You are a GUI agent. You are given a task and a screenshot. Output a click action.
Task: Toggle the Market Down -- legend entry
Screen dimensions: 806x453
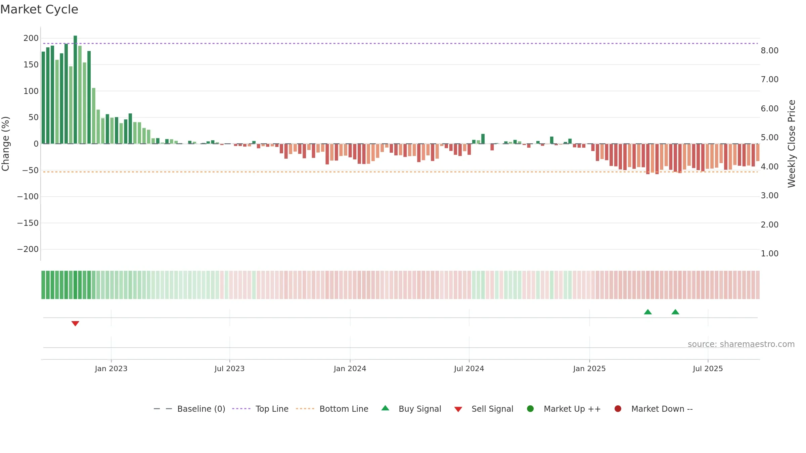(x=654, y=409)
